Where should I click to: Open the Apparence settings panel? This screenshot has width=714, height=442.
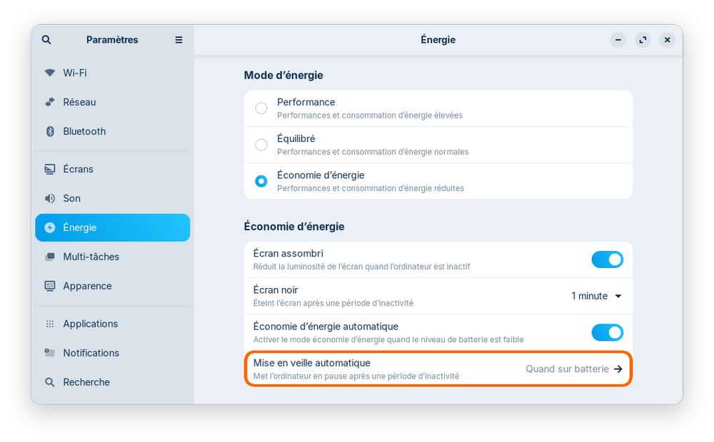tap(87, 286)
